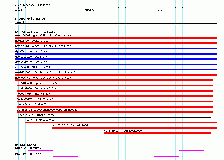
Task: Open nsv3402628 (Audano2019) label
Action: 34,104
